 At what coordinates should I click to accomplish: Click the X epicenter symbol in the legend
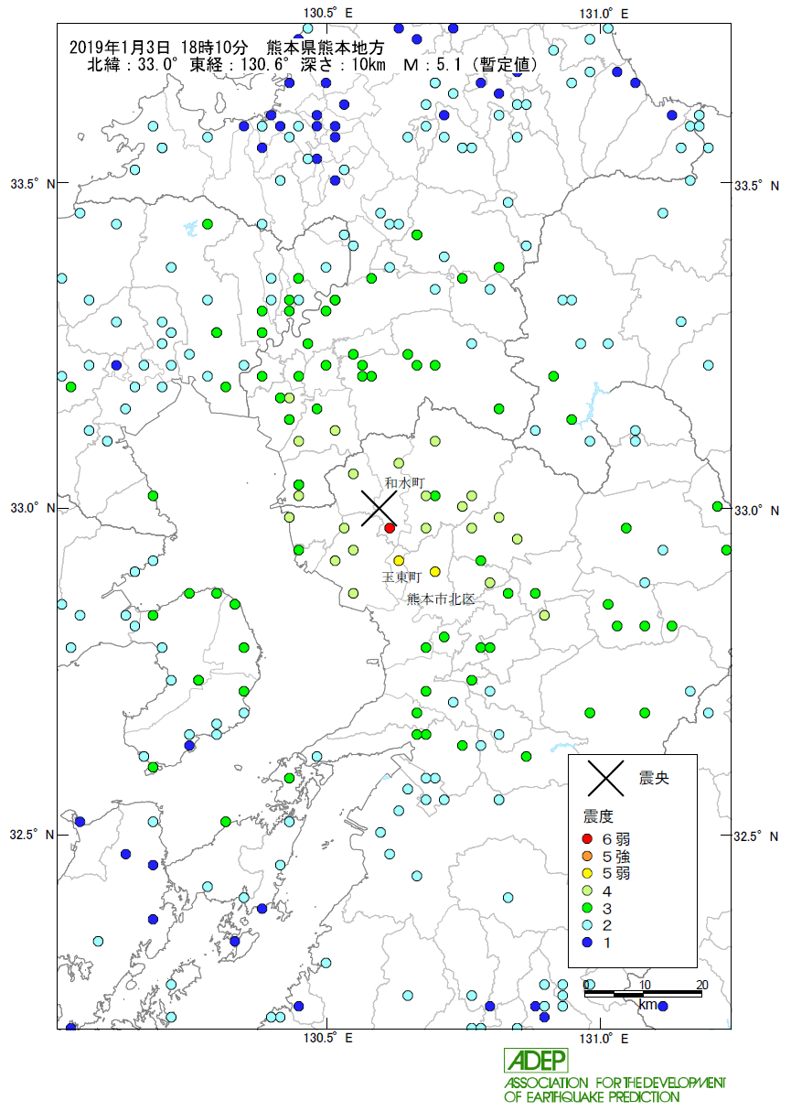point(604,779)
